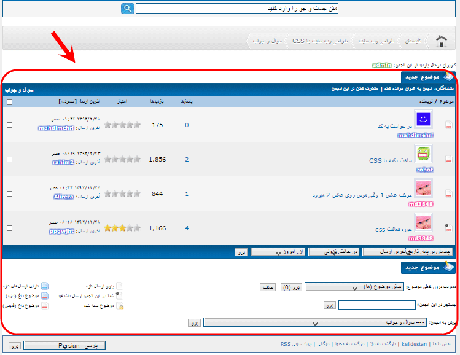The image size is (460, 355).
Task: Click the legend icon for 'دارای ارسال‌های تازه'
Action: click(x=45, y=286)
